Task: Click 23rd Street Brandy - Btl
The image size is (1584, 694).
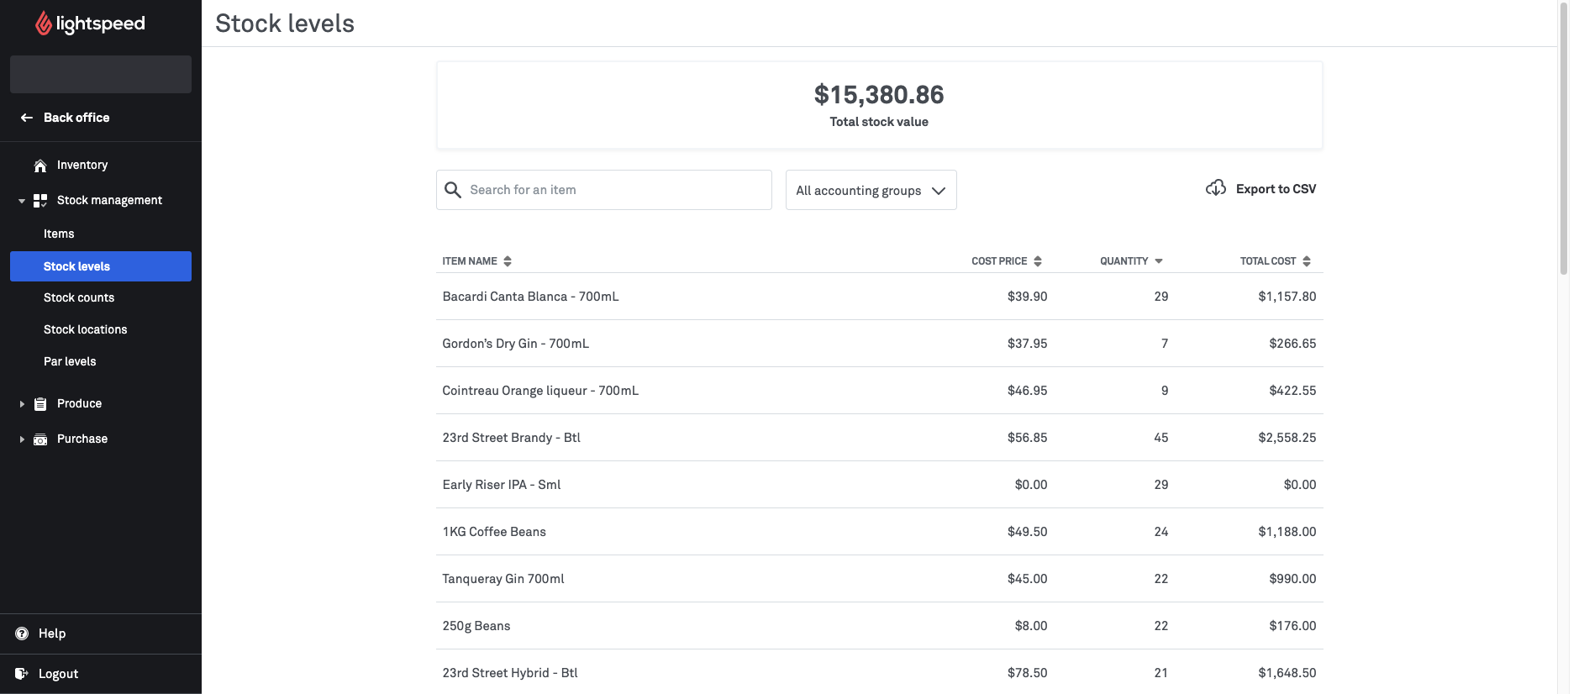Action: pyautogui.click(x=512, y=438)
